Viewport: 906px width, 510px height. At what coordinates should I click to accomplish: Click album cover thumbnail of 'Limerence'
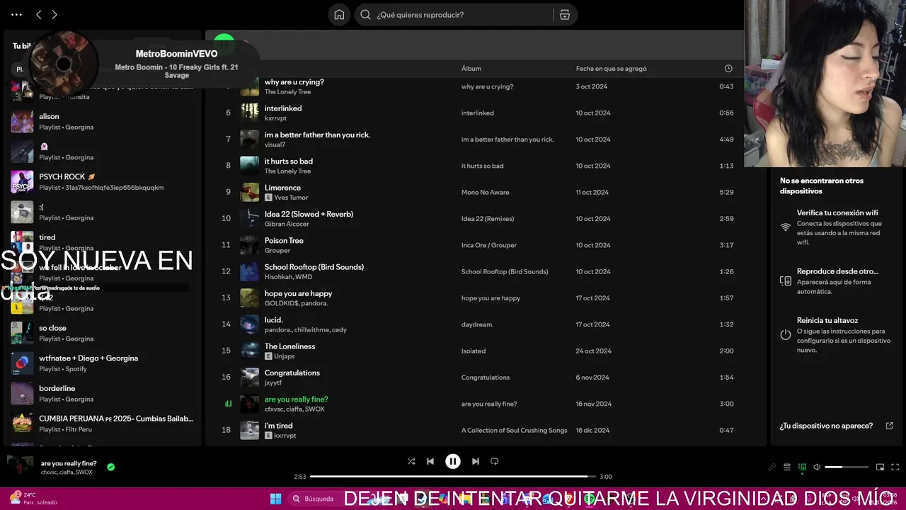coord(250,192)
